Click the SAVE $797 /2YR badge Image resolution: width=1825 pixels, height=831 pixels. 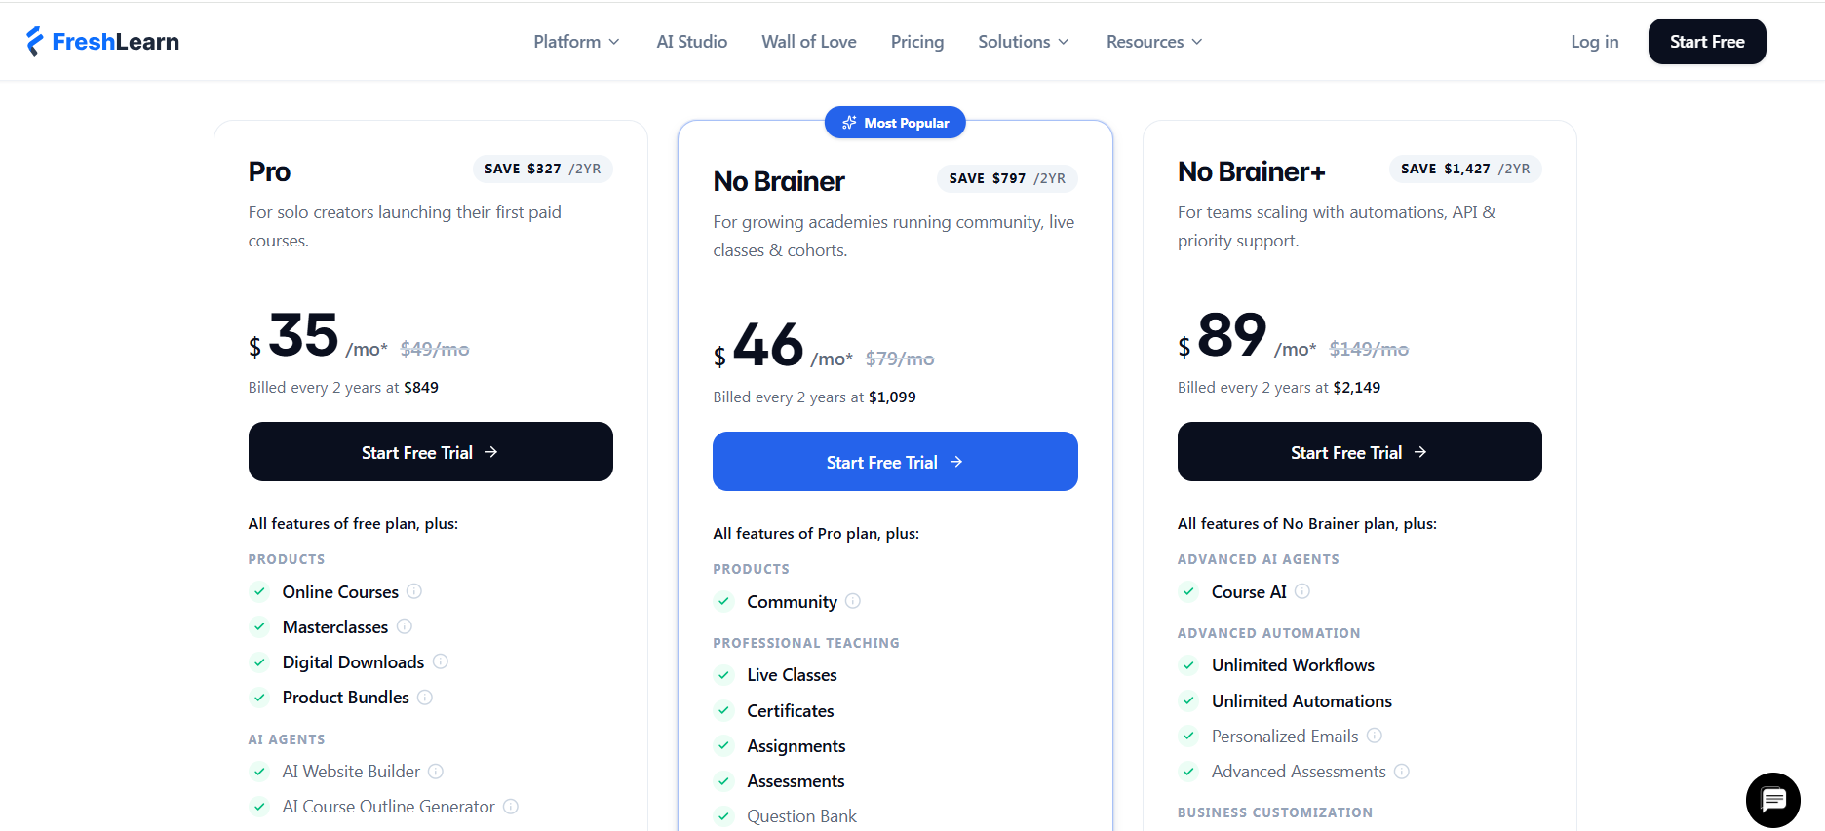(x=1007, y=178)
